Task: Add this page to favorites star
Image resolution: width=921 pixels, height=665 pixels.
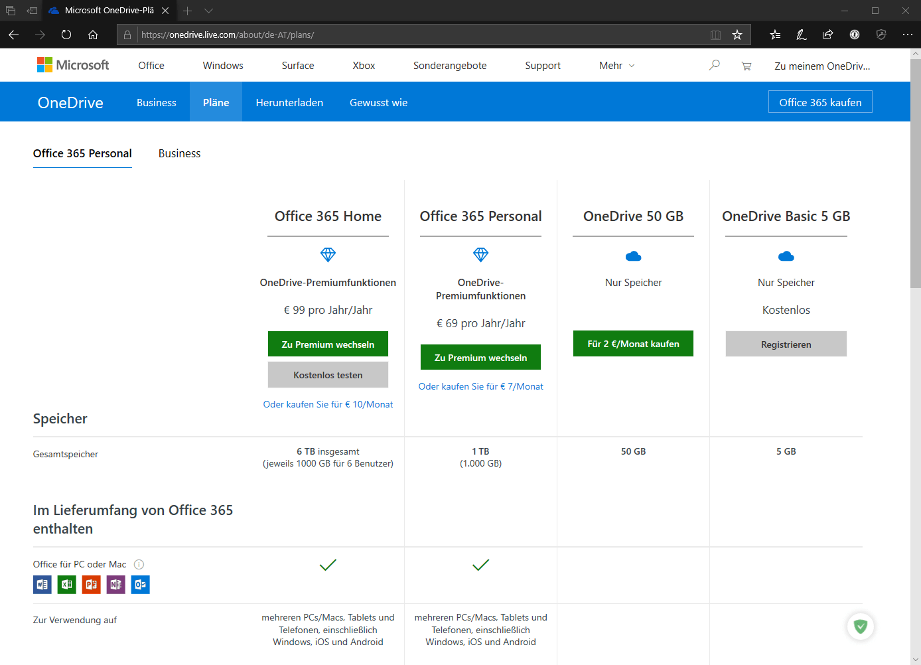Action: tap(737, 35)
